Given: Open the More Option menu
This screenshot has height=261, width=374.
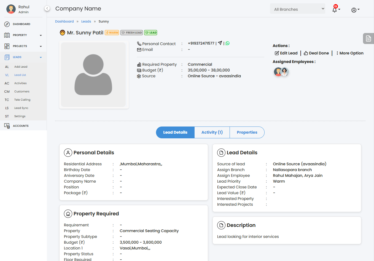Looking at the screenshot, I should (x=349, y=53).
